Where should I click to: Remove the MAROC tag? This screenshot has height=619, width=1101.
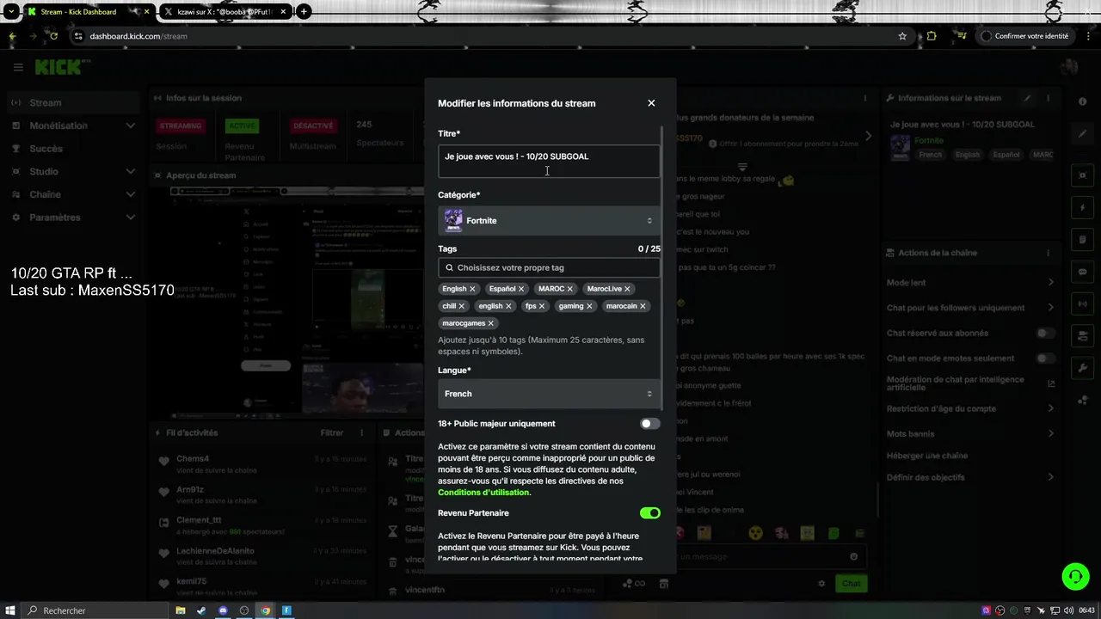569,289
